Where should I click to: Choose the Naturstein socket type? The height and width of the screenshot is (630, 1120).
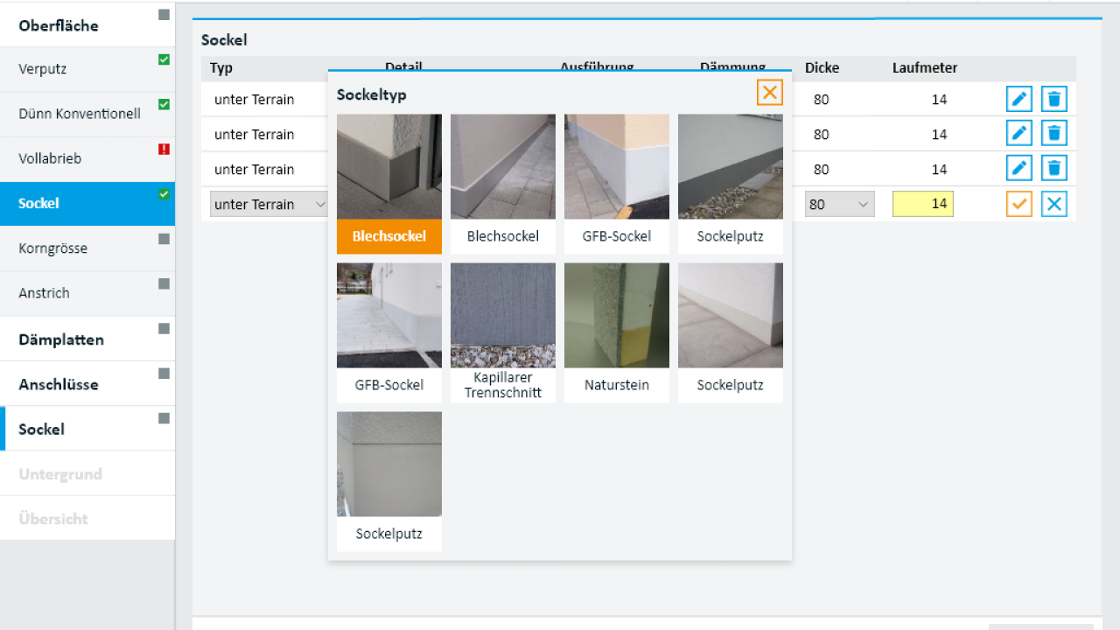coord(616,332)
